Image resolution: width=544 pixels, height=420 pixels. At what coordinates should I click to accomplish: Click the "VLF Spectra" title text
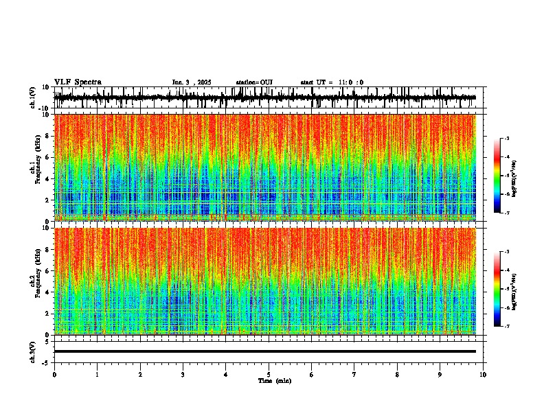click(78, 82)
